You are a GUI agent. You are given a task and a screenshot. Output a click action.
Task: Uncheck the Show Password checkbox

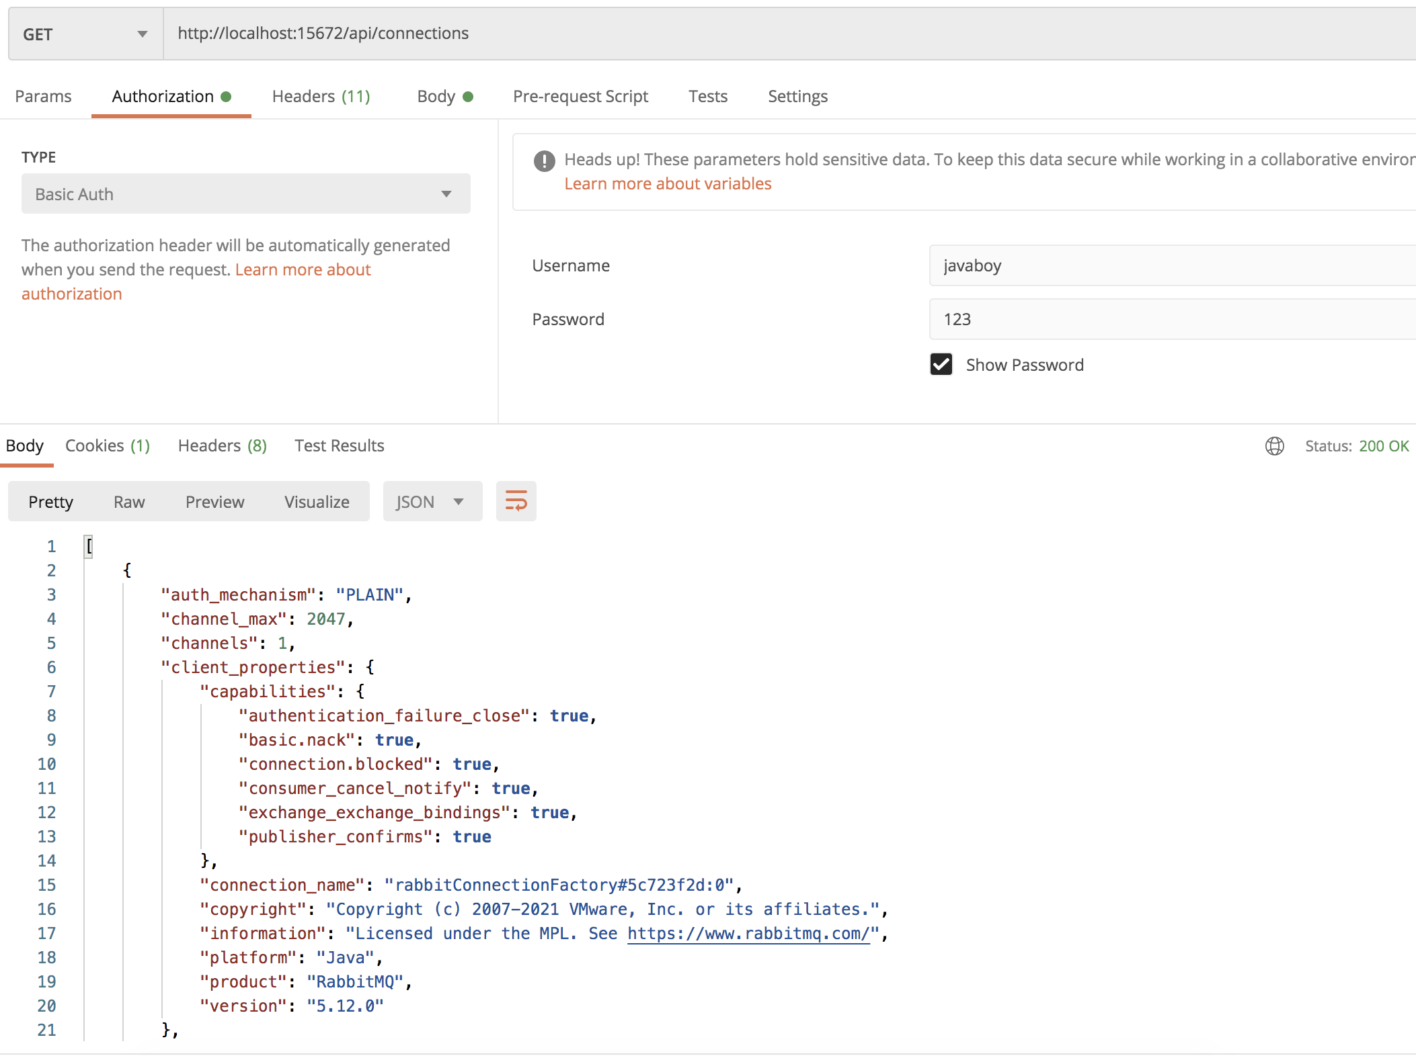pos(941,364)
